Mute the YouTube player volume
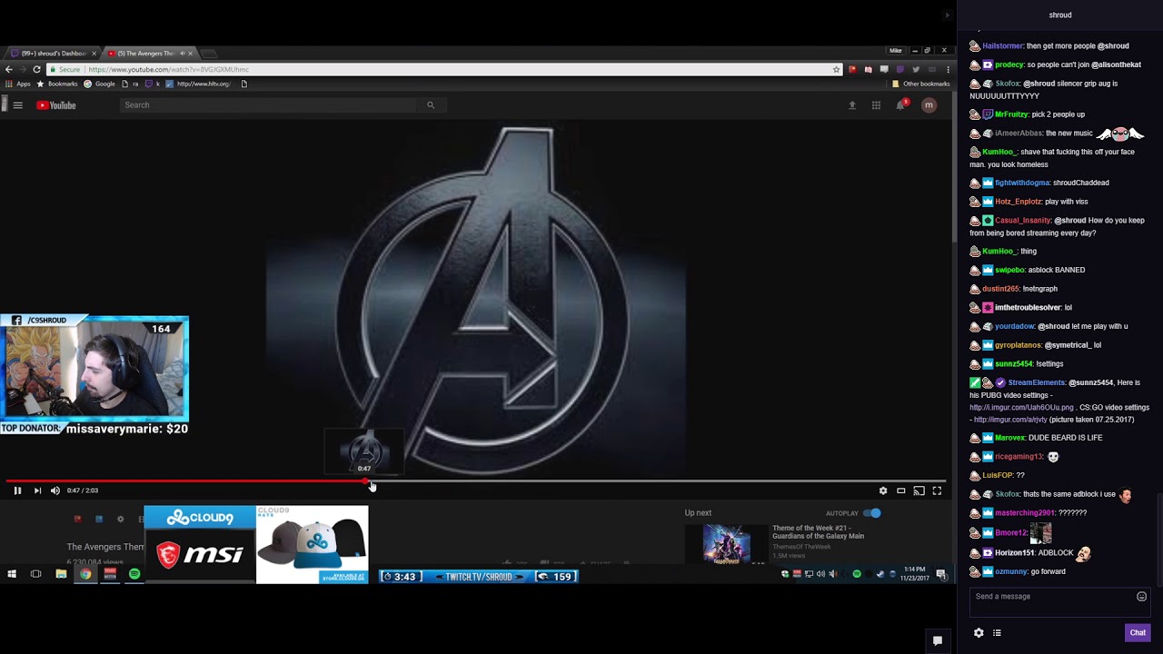 point(55,490)
